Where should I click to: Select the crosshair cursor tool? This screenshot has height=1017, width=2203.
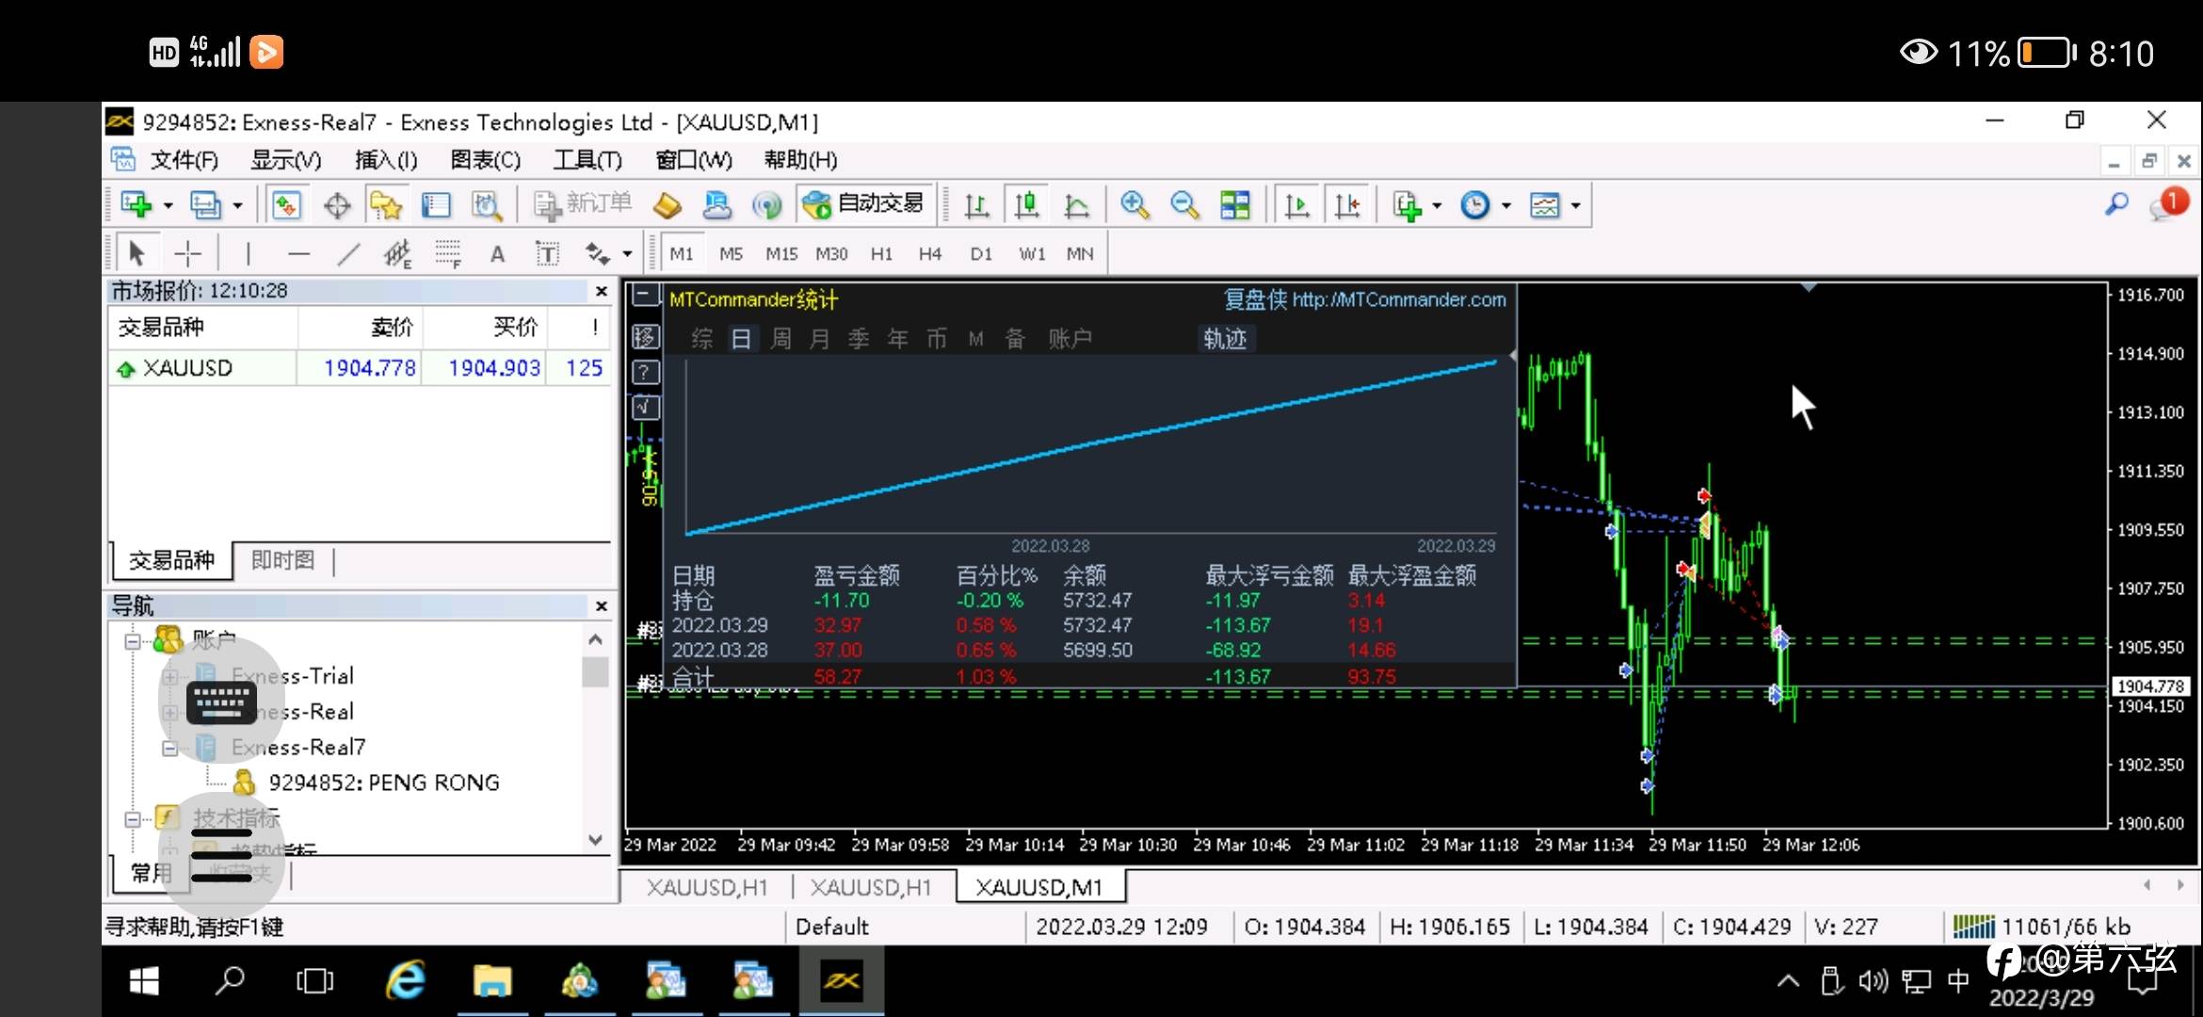point(188,253)
